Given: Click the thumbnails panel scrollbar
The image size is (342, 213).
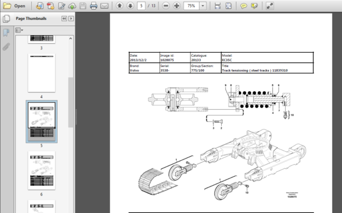Looking at the screenshot, I should (x=71, y=102).
